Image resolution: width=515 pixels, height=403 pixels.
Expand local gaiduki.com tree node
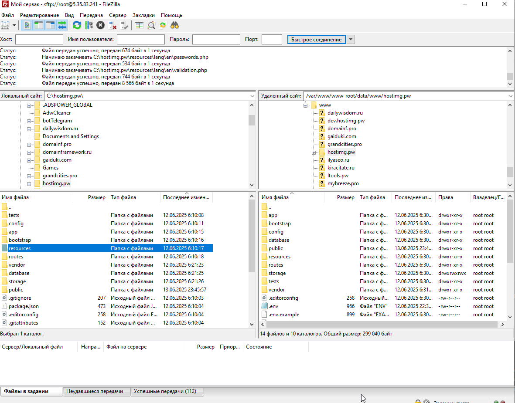29,160
